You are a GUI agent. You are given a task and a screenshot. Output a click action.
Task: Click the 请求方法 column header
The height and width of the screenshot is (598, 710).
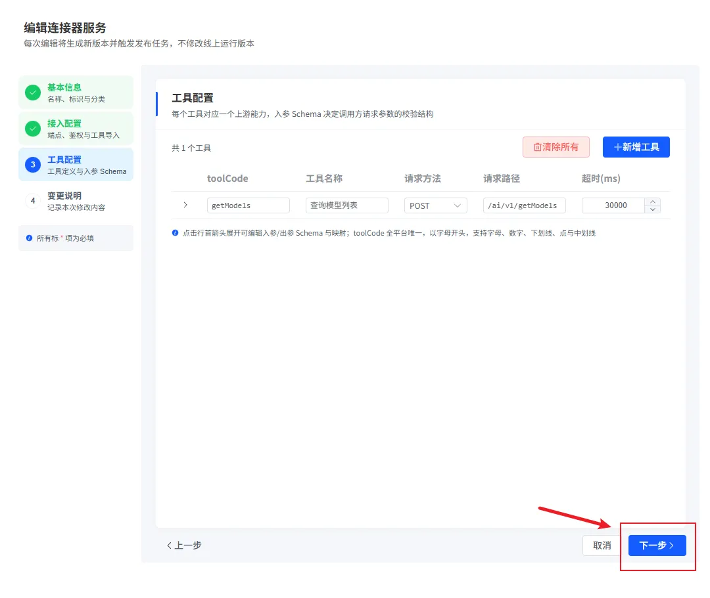coord(423,179)
